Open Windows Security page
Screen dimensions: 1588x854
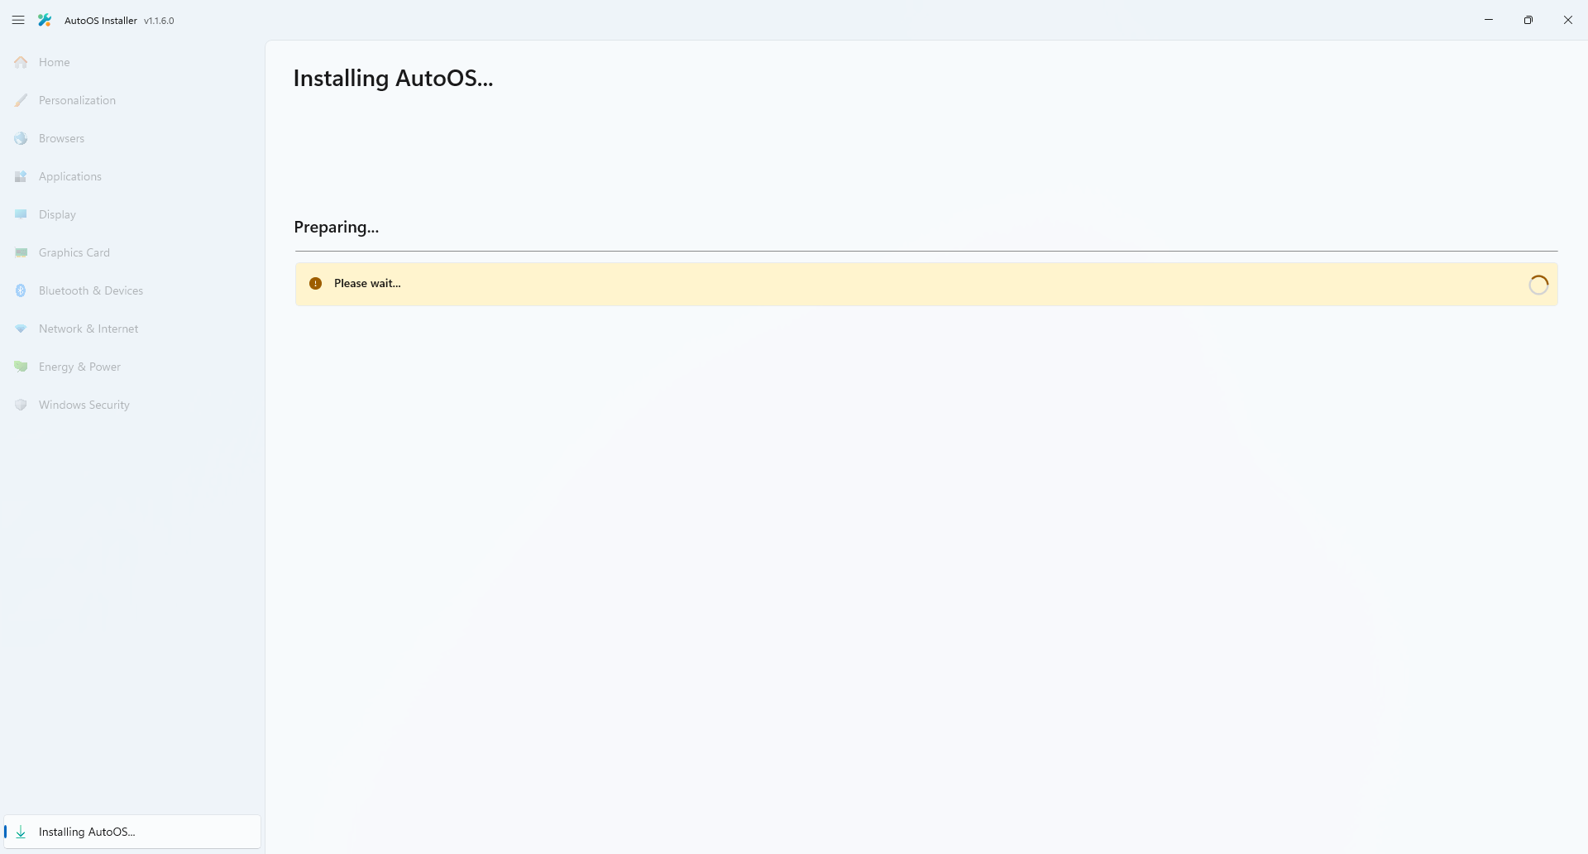tap(132, 405)
